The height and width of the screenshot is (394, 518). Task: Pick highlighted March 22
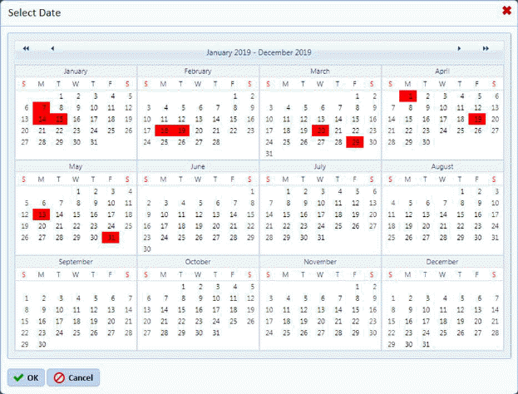[321, 131]
